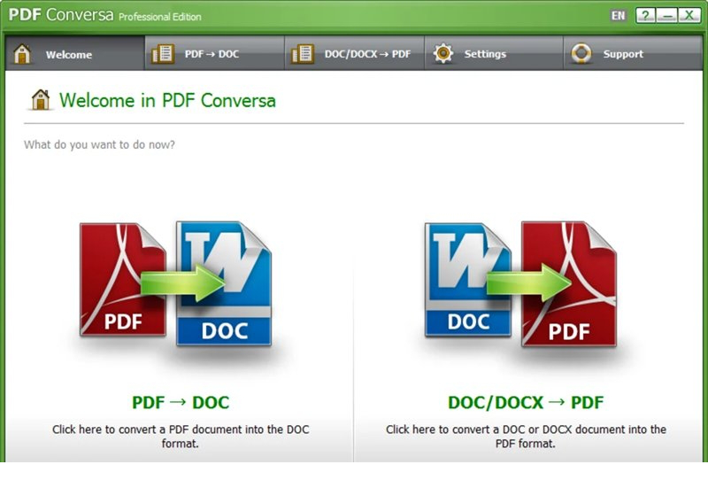Image resolution: width=708 pixels, height=480 pixels.
Task: Open the Support tab
Action: (633, 54)
